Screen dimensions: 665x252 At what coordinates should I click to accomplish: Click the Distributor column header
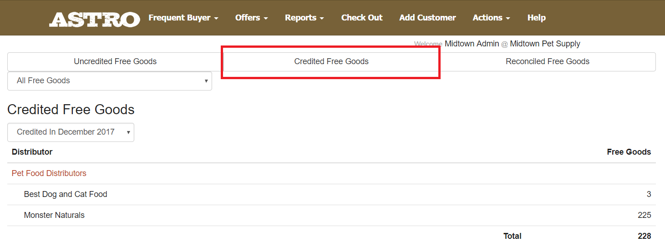32,152
